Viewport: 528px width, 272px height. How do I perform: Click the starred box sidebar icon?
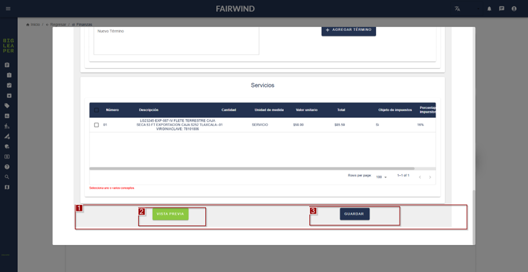[x=9, y=96]
